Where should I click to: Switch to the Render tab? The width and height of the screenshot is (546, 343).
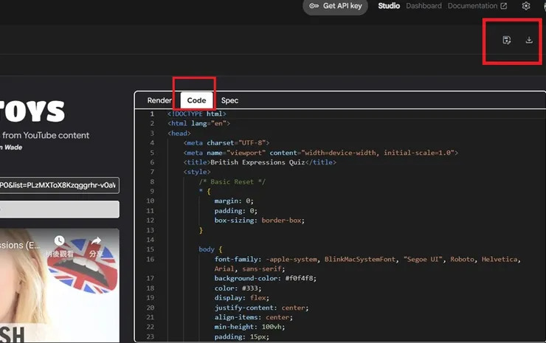(159, 100)
